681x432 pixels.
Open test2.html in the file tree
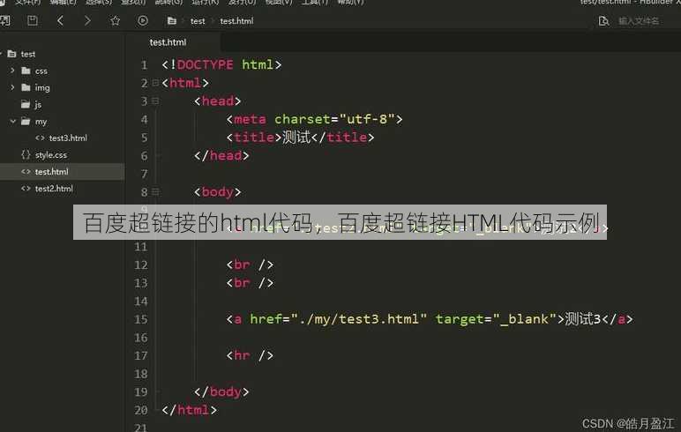point(54,189)
